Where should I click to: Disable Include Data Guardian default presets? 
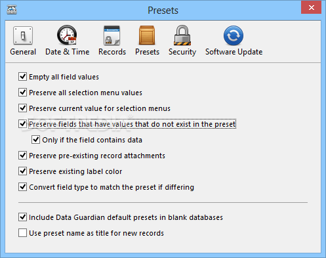[x=22, y=217]
